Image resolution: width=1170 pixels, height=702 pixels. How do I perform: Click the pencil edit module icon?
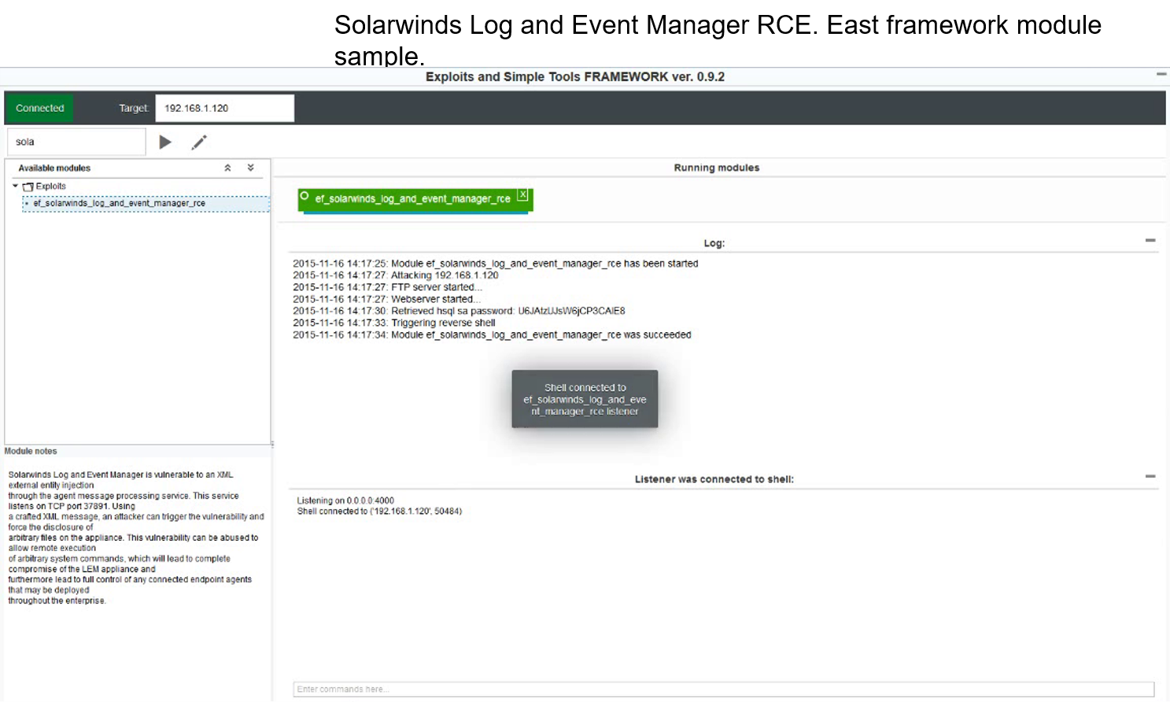tap(199, 142)
